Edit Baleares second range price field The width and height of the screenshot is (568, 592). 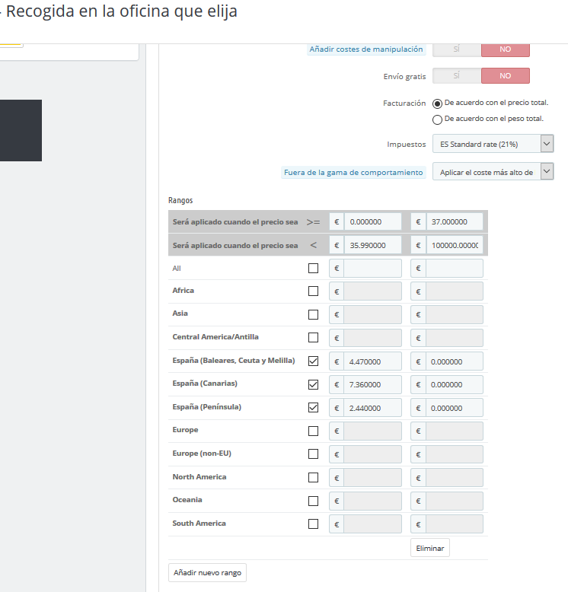coord(455,361)
